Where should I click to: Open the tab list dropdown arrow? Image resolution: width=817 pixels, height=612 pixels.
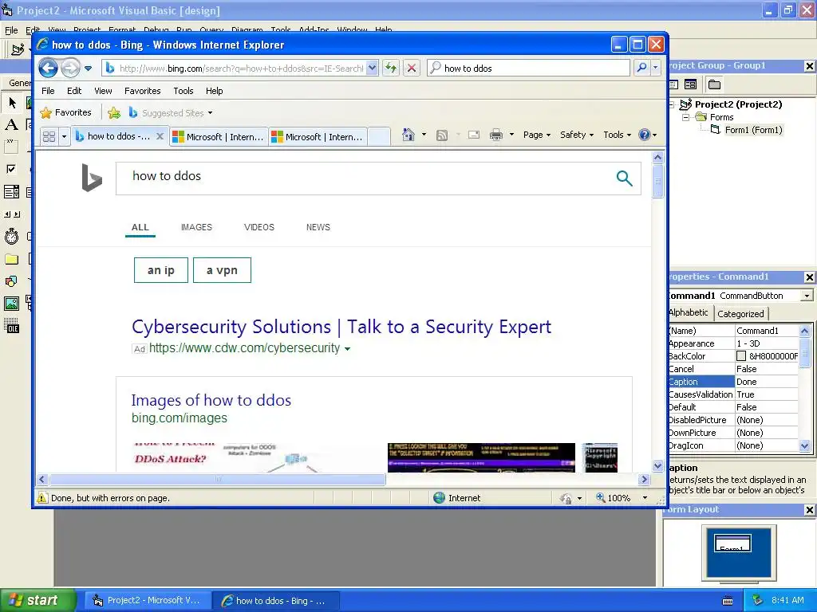point(64,136)
